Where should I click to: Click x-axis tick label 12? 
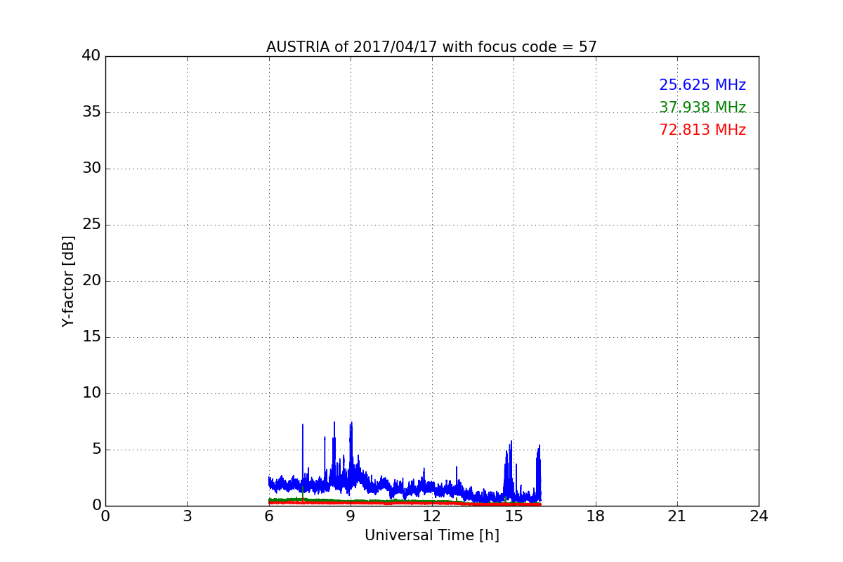pyautogui.click(x=432, y=516)
